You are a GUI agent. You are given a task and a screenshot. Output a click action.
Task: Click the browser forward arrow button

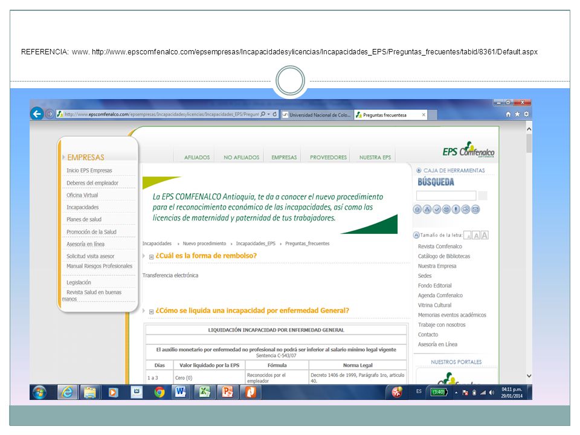pyautogui.click(x=49, y=114)
